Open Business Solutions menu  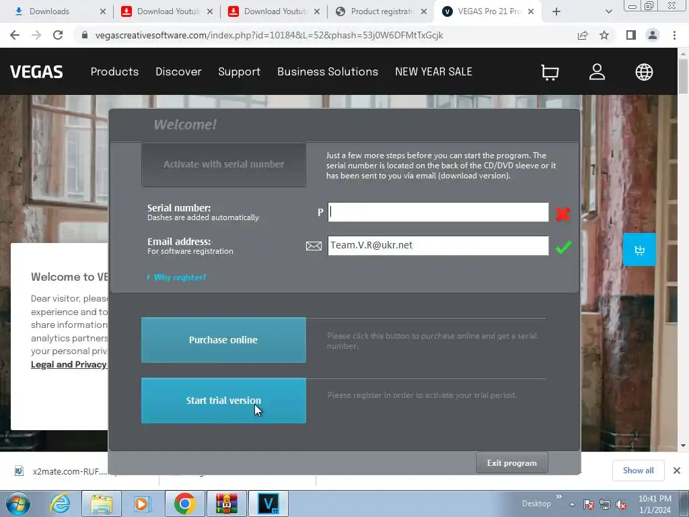click(328, 71)
